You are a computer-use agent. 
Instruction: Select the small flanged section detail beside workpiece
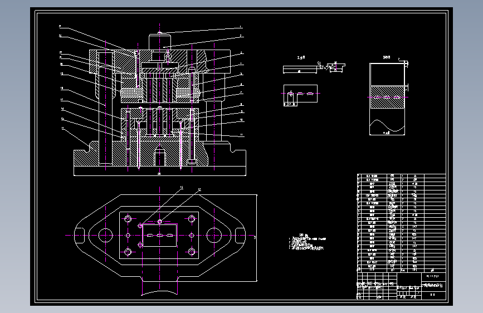(336, 67)
